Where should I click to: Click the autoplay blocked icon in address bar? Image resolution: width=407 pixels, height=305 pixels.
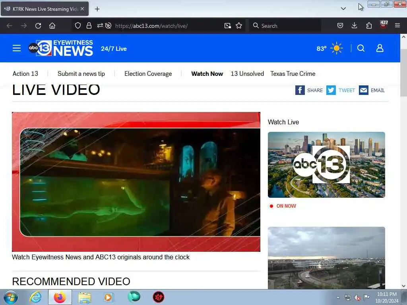pyautogui.click(x=109, y=26)
